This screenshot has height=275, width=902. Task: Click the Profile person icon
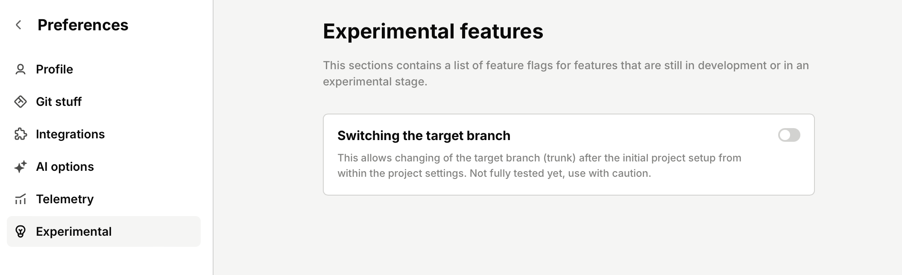point(20,69)
